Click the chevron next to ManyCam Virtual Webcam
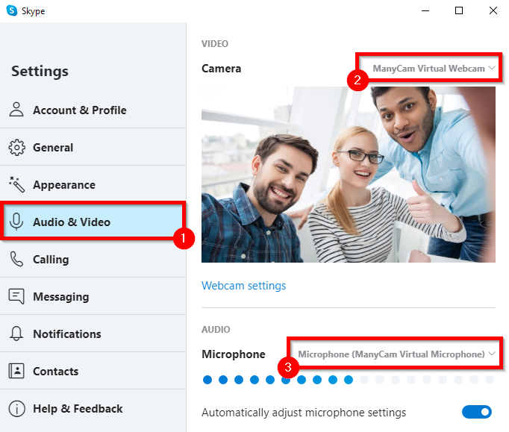Screen dimensions: 509x432 (x=493, y=69)
